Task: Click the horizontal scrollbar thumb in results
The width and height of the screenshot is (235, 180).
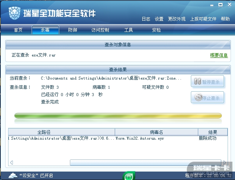Action: (x=146, y=162)
